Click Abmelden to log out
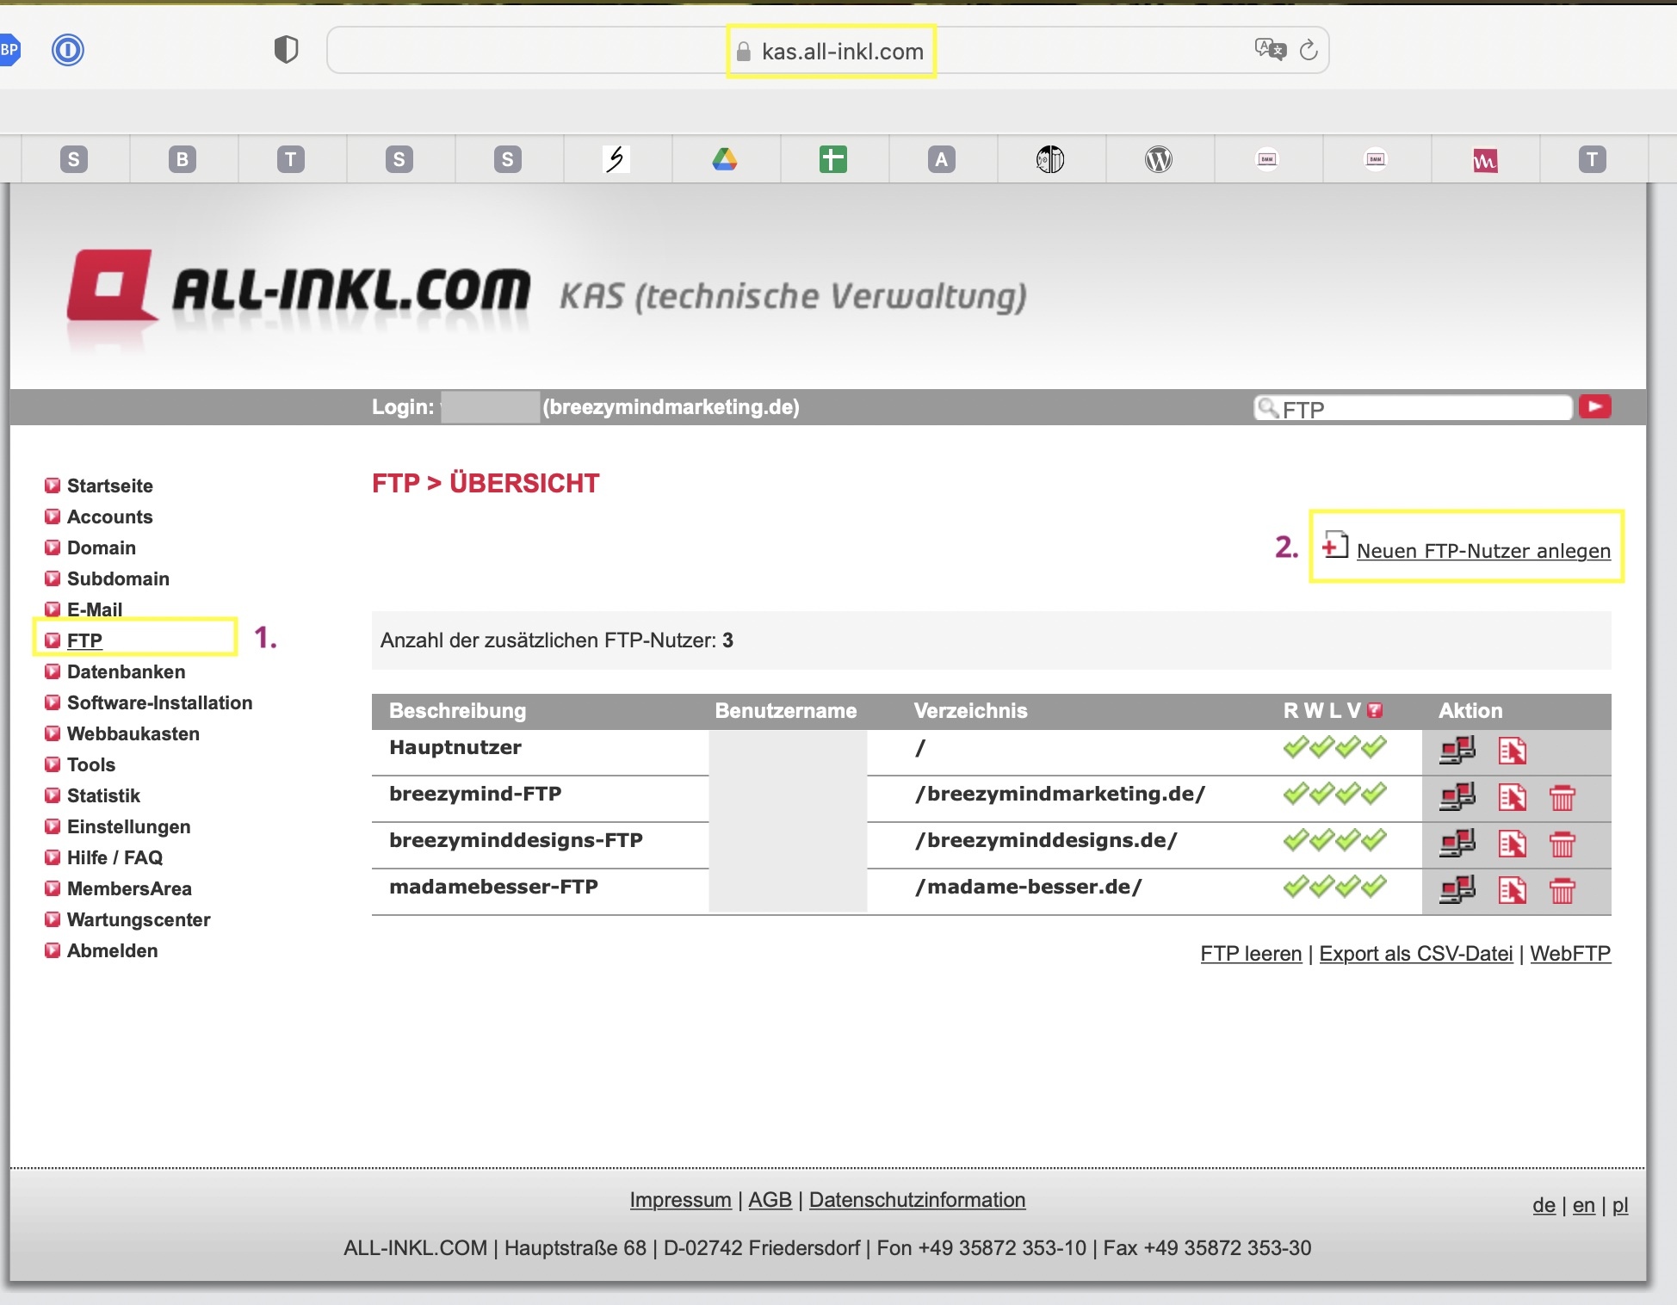 coord(113,950)
